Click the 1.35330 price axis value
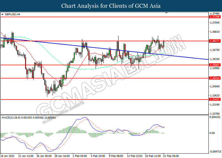222x158 pixels. point(215,59)
